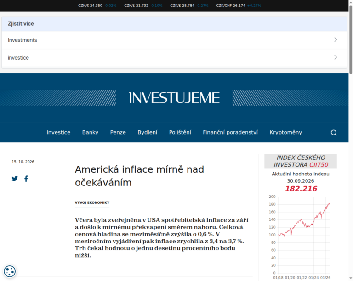The width and height of the screenshot is (353, 281).
Task: Click the Zjistit více heading
Action: [21, 23]
